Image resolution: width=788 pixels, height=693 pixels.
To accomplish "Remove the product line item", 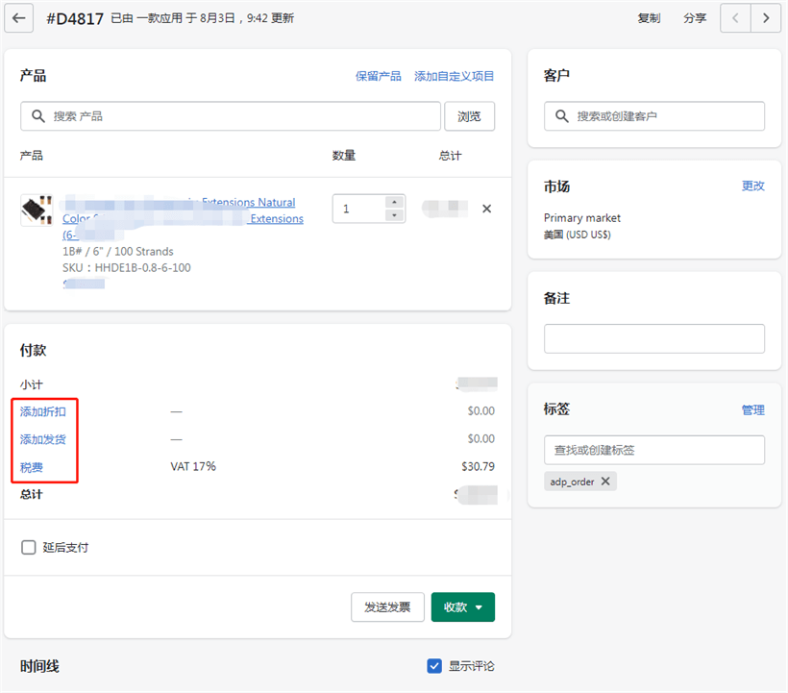I will (x=486, y=209).
